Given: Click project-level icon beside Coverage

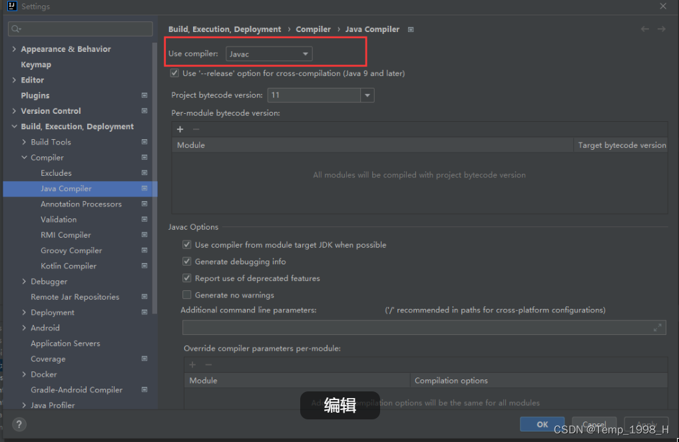Looking at the screenshot, I should (144, 359).
